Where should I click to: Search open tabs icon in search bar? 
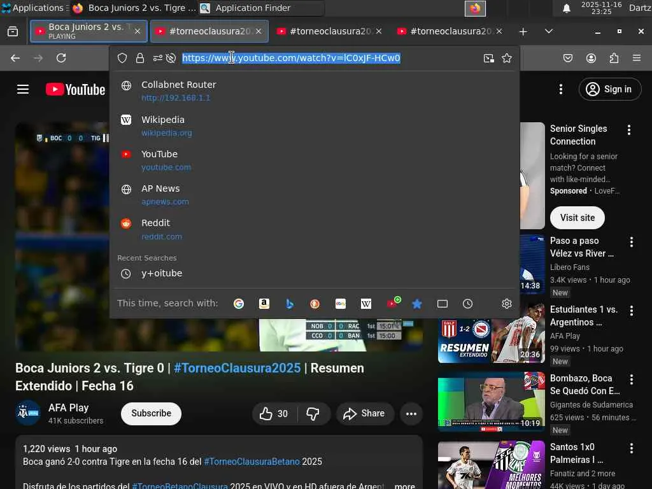tap(443, 304)
